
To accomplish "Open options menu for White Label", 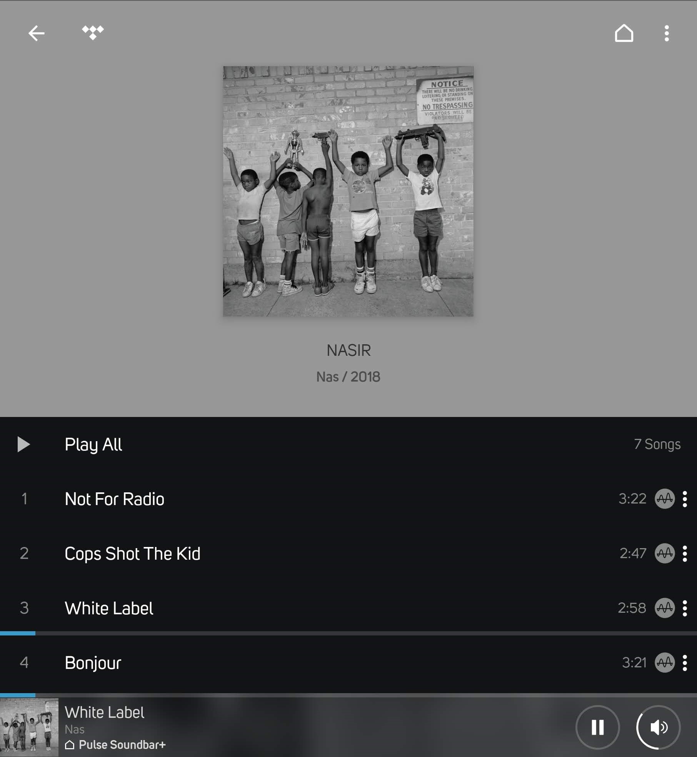I will (685, 608).
